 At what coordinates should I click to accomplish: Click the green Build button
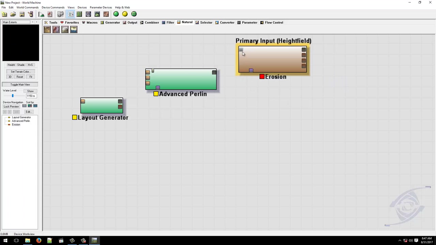[116, 14]
